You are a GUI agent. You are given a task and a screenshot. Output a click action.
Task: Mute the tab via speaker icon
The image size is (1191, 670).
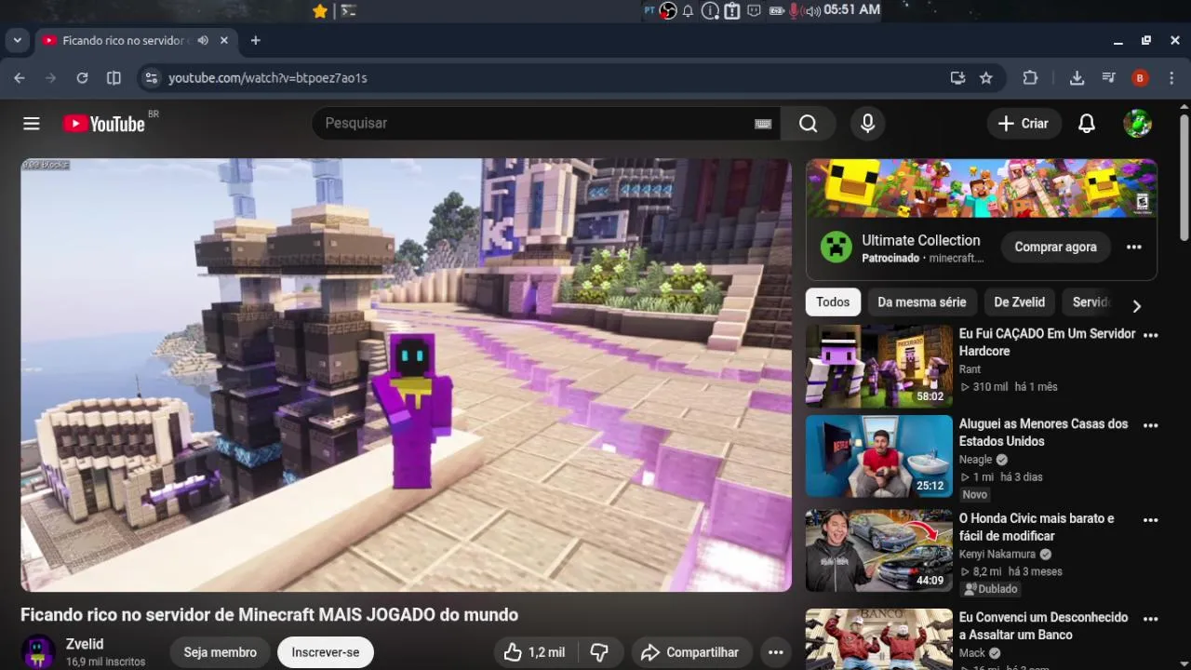203,41
